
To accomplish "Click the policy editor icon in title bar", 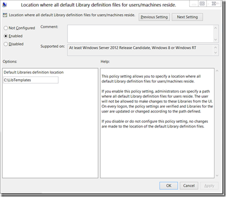I will [x=4, y=5].
